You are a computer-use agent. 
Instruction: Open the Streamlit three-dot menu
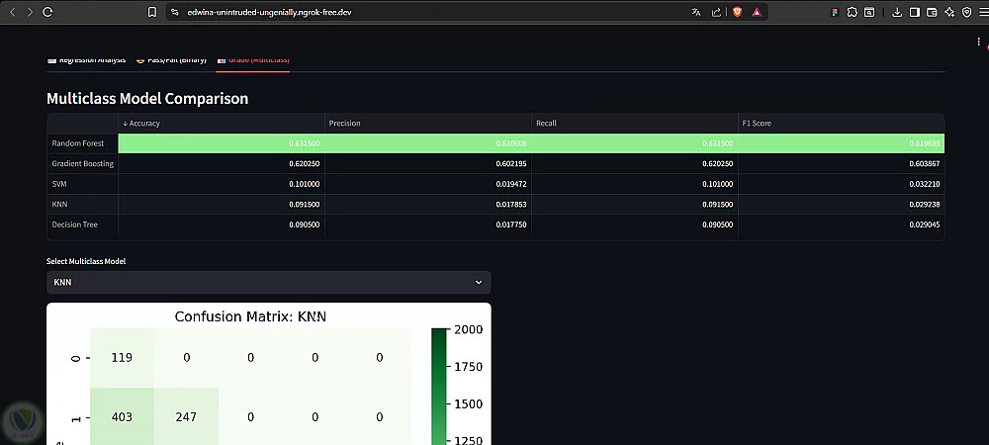[x=978, y=42]
